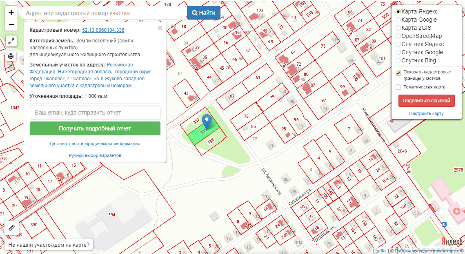Open Leaflet attribution link
The width and height of the screenshot is (465, 254).
380,251
